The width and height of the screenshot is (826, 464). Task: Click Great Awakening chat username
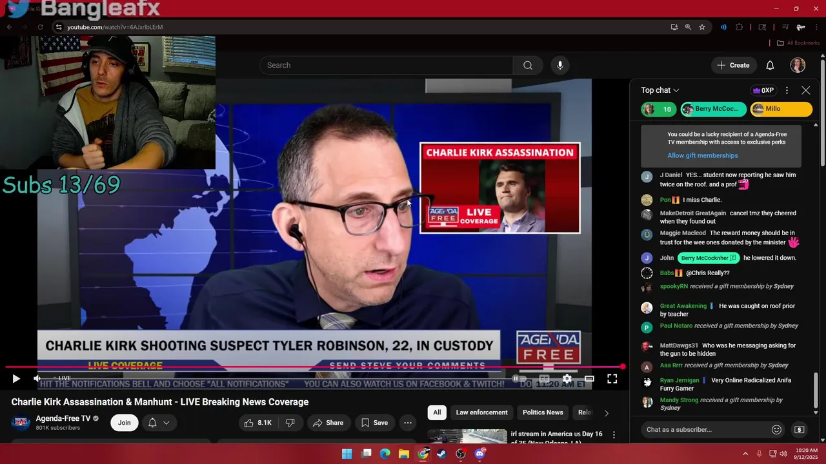pyautogui.click(x=683, y=306)
